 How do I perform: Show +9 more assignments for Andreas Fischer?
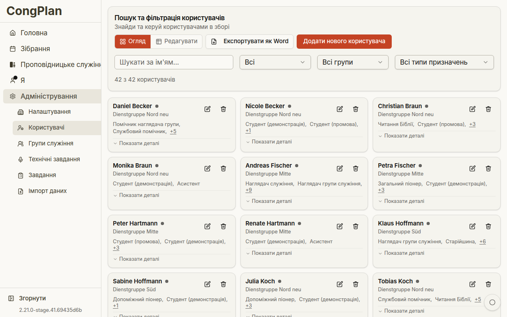(x=249, y=190)
